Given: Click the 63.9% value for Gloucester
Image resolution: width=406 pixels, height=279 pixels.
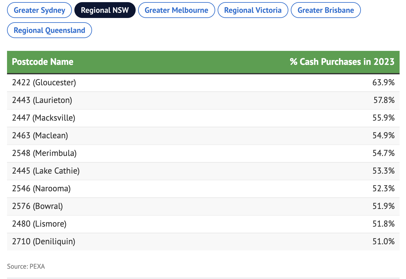Looking at the screenshot, I should pyautogui.click(x=383, y=83).
